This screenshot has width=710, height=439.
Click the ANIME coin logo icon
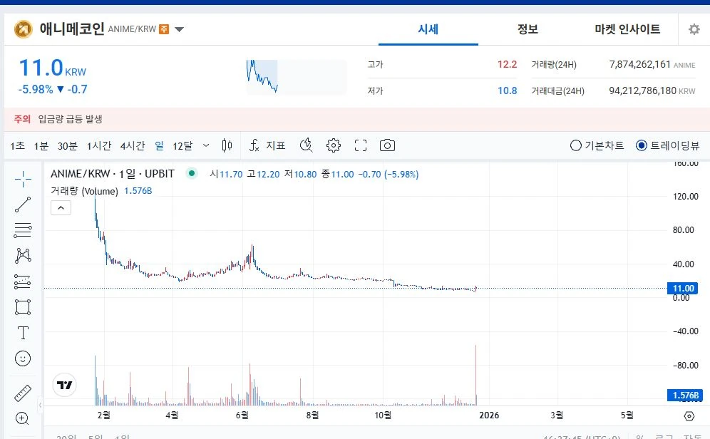pyautogui.click(x=23, y=29)
